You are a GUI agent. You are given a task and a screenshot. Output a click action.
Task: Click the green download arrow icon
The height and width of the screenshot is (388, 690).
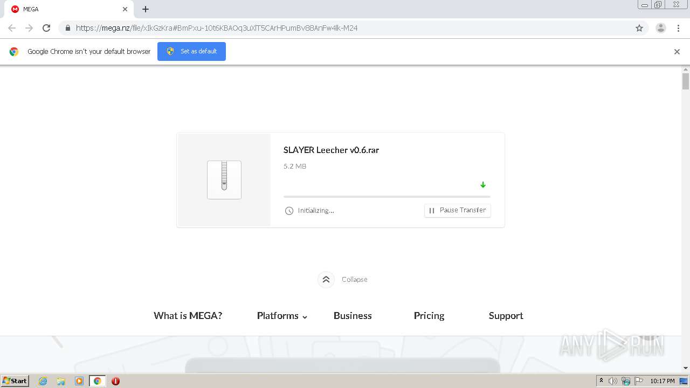pos(483,185)
